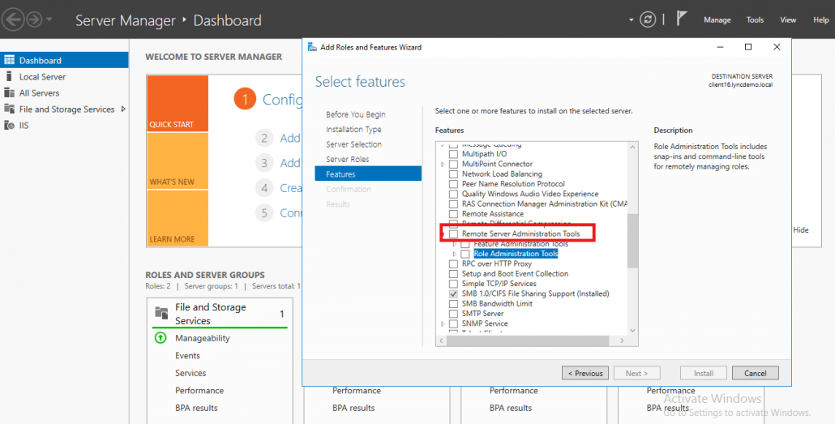The image size is (835, 424).
Task: Click the forward navigation arrow in Server Manager
Action: [35, 19]
